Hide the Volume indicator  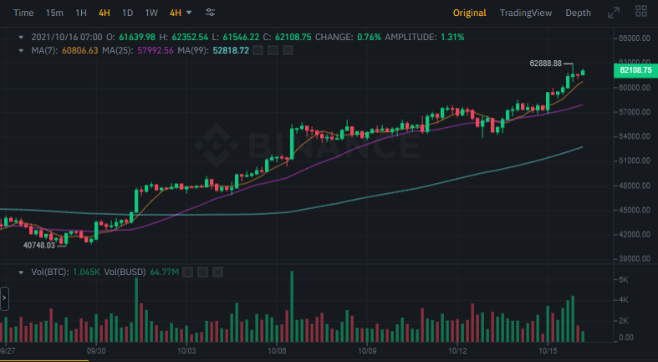pyautogui.click(x=188, y=272)
